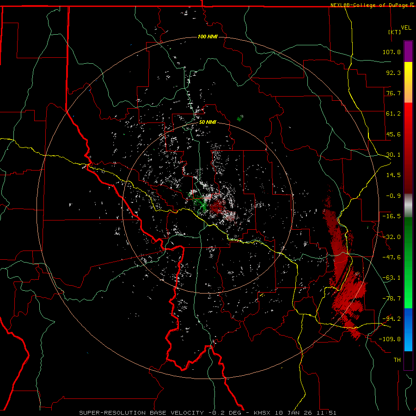Select the 92.3 value on the velocity scale

click(x=393, y=73)
